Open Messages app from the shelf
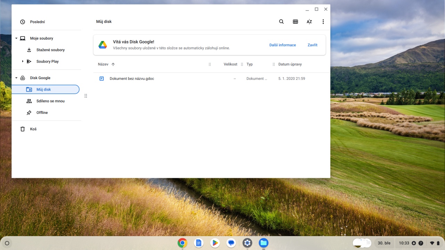The width and height of the screenshot is (445, 250). (x=231, y=243)
